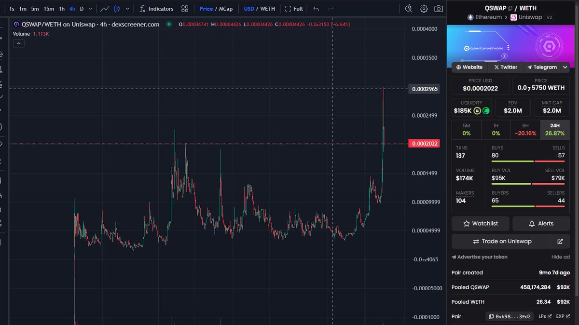579x325 pixels.
Task: Take a chart snapshot with the camera icon
Action: pos(438,8)
